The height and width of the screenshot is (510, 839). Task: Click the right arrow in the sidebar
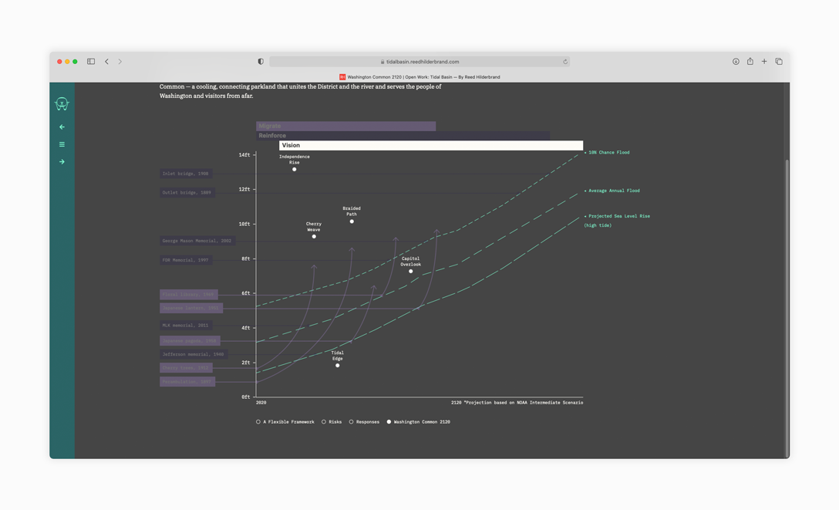(62, 162)
